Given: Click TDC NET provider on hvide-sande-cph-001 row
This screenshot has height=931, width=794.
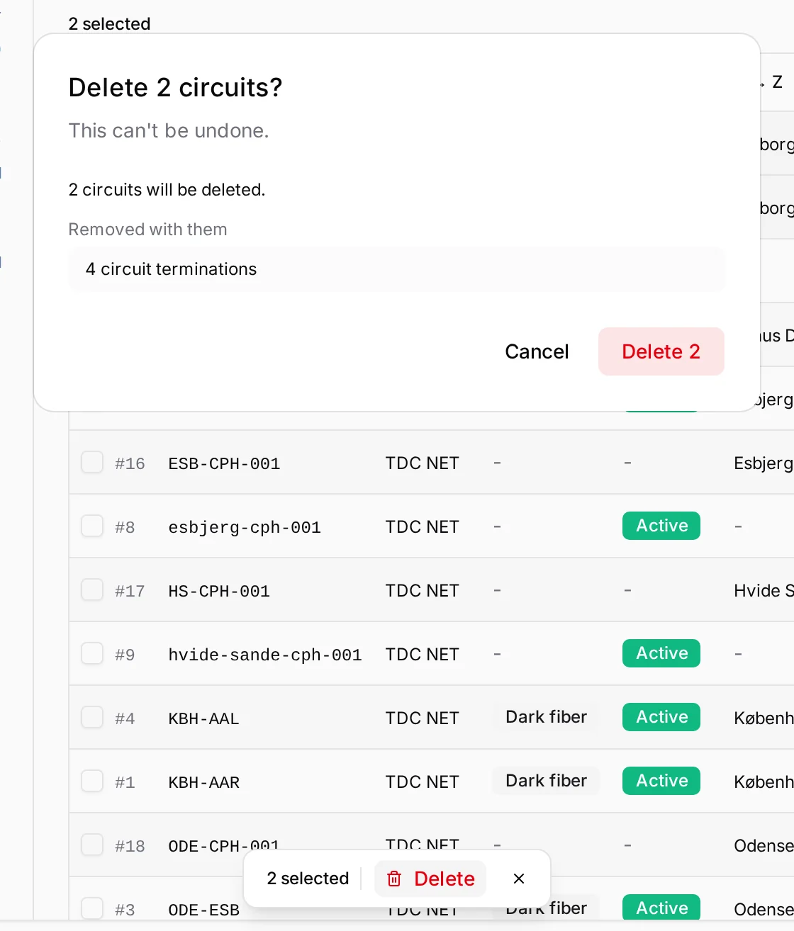Looking at the screenshot, I should pos(423,655).
